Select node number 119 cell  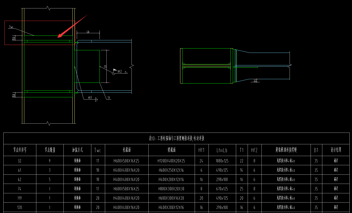20,198
